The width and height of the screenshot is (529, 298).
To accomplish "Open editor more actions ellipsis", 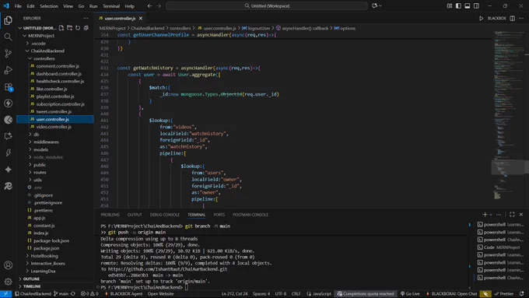I will coord(521,18).
